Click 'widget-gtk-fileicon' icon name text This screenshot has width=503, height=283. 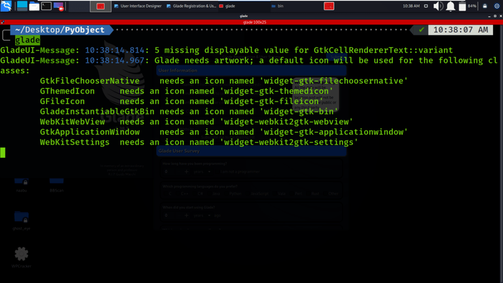(x=271, y=102)
